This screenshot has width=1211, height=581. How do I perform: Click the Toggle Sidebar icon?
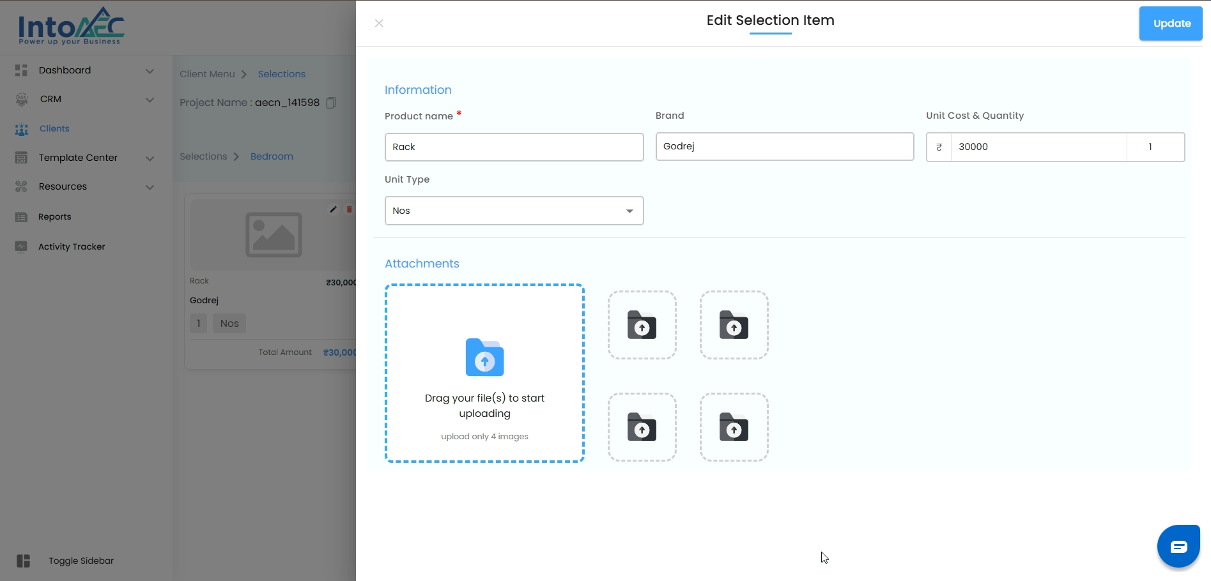pos(24,561)
